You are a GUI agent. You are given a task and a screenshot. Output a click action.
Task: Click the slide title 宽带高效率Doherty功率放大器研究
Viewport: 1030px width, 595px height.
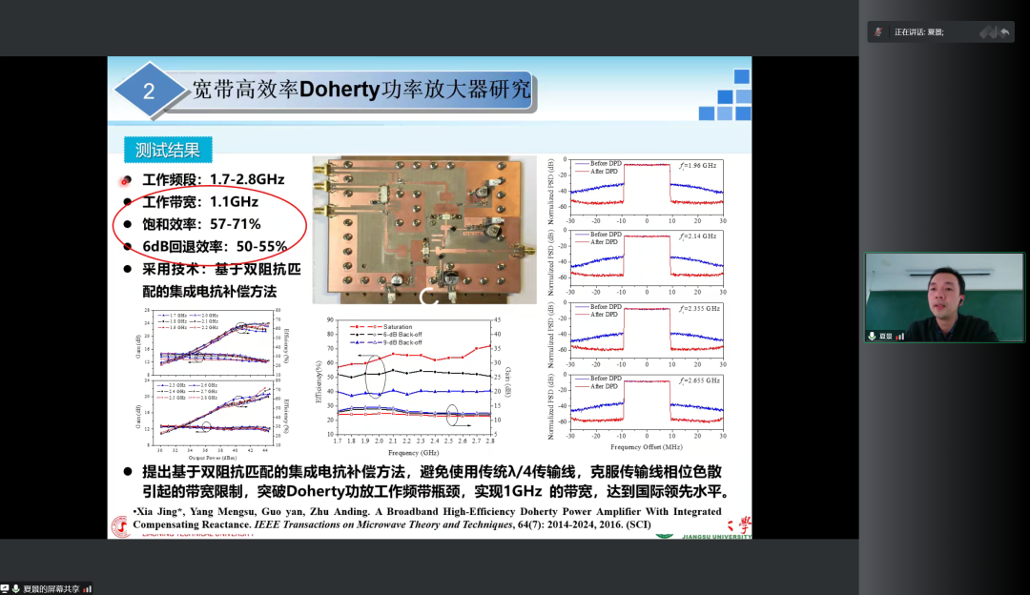coord(360,91)
